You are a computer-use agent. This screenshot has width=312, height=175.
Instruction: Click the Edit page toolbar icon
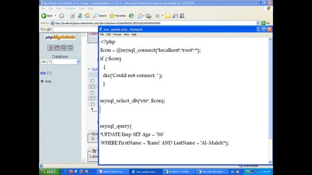pos(157,16)
